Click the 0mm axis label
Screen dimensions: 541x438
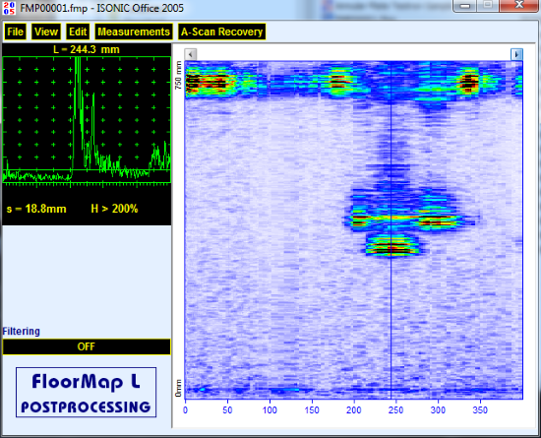[178, 389]
